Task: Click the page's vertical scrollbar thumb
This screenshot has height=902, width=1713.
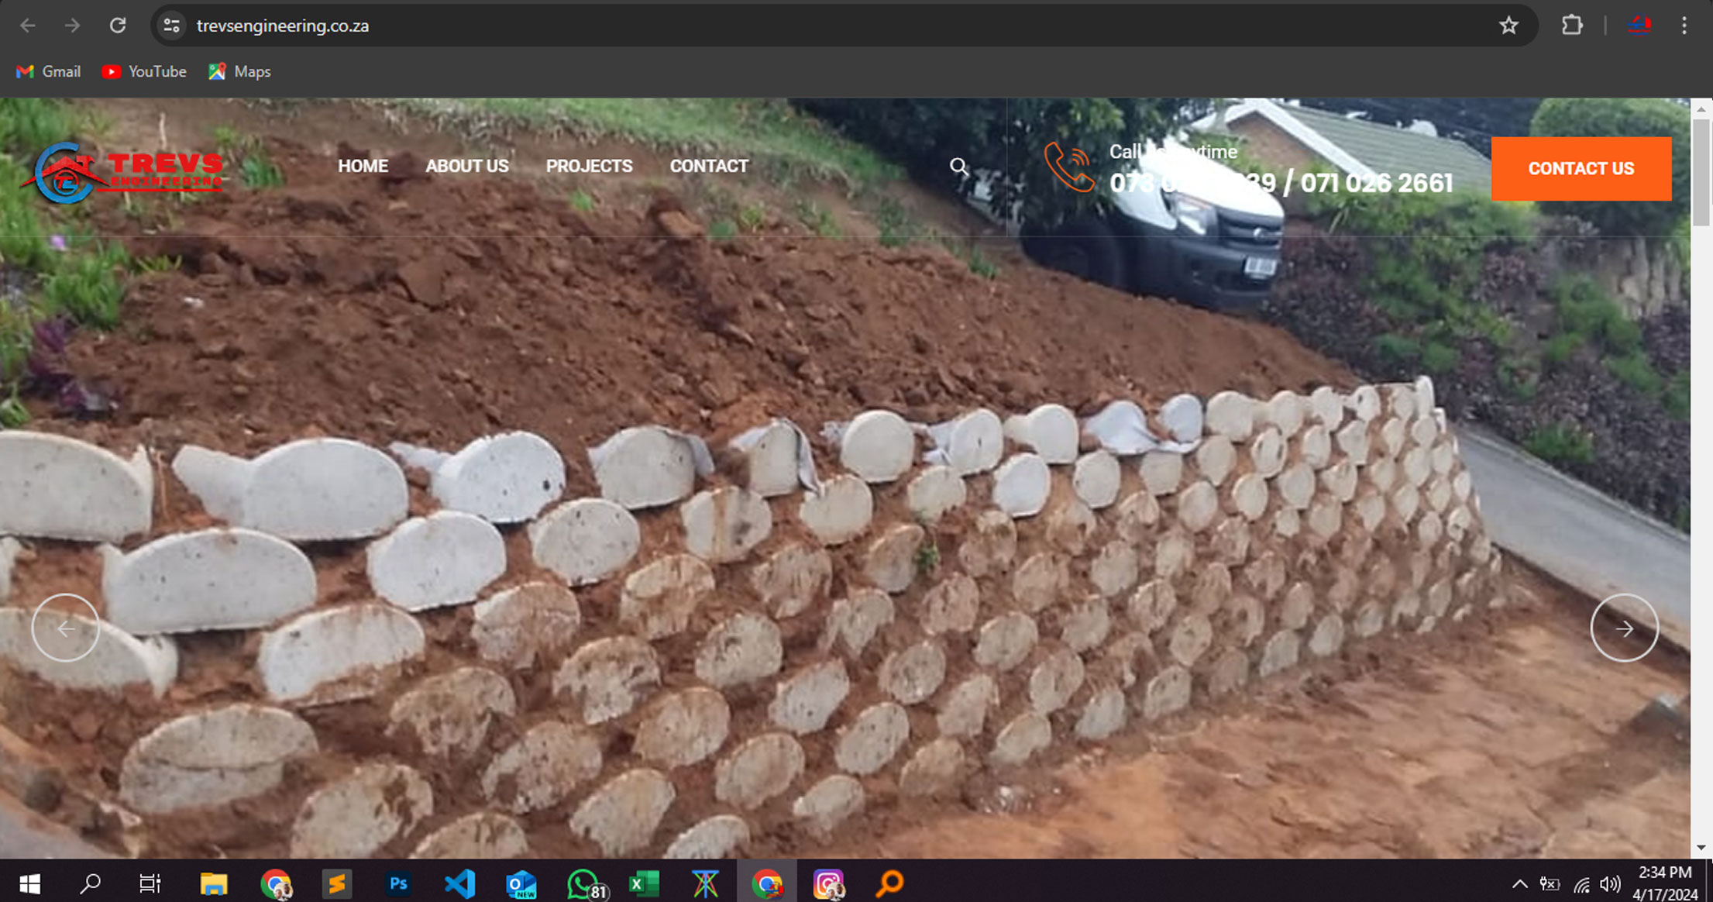Action: [1701, 172]
